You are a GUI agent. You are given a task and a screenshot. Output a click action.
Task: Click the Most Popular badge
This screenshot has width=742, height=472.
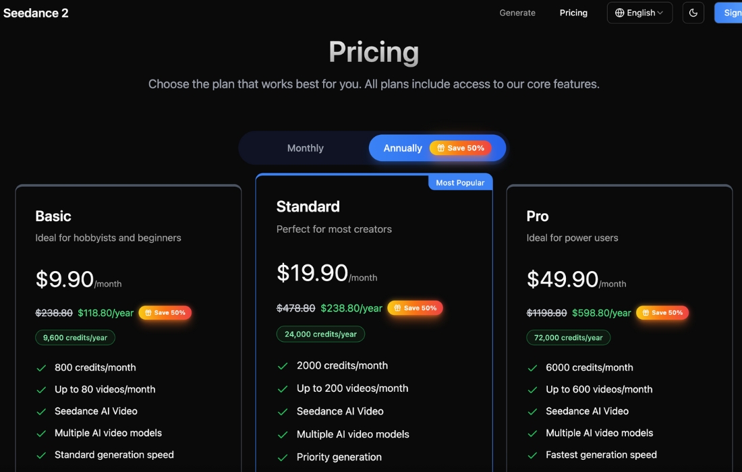pyautogui.click(x=460, y=183)
